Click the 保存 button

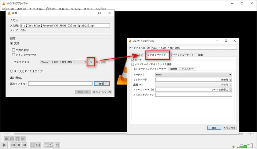coord(214,128)
